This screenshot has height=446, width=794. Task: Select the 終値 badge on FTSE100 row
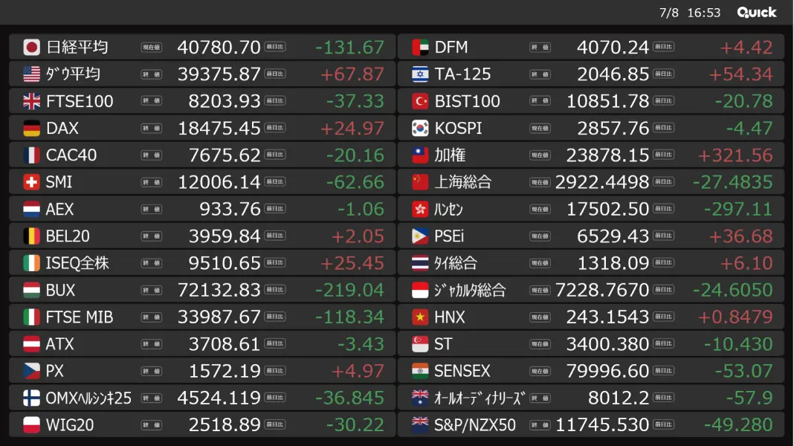(151, 101)
